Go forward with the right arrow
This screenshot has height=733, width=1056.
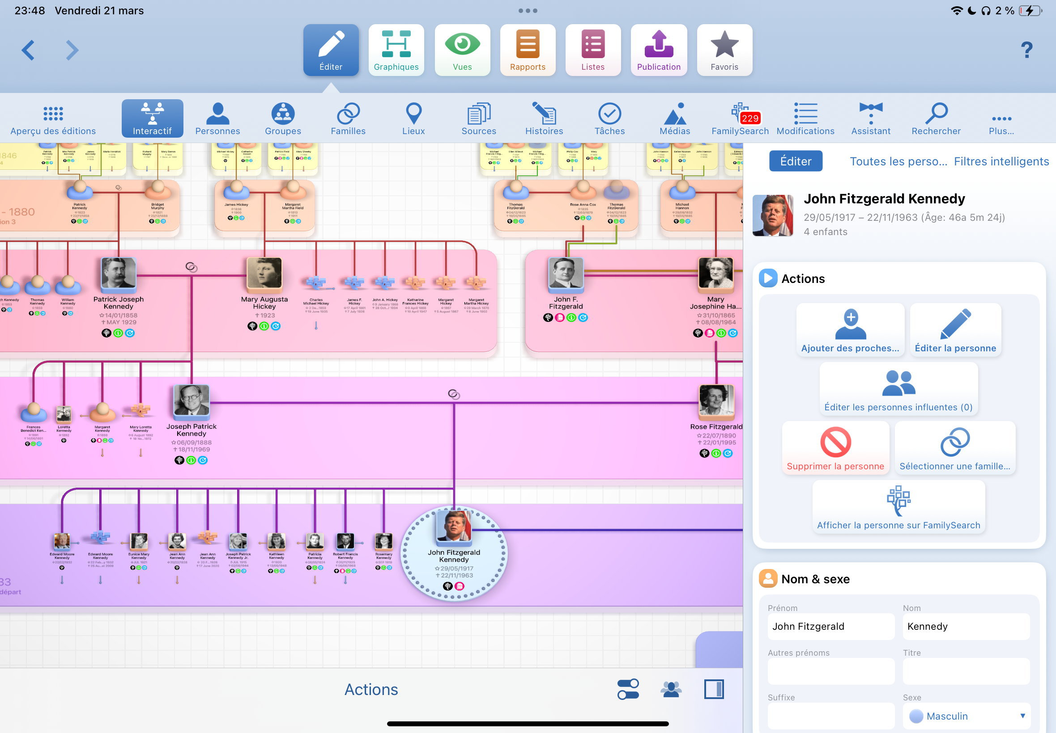tap(72, 50)
